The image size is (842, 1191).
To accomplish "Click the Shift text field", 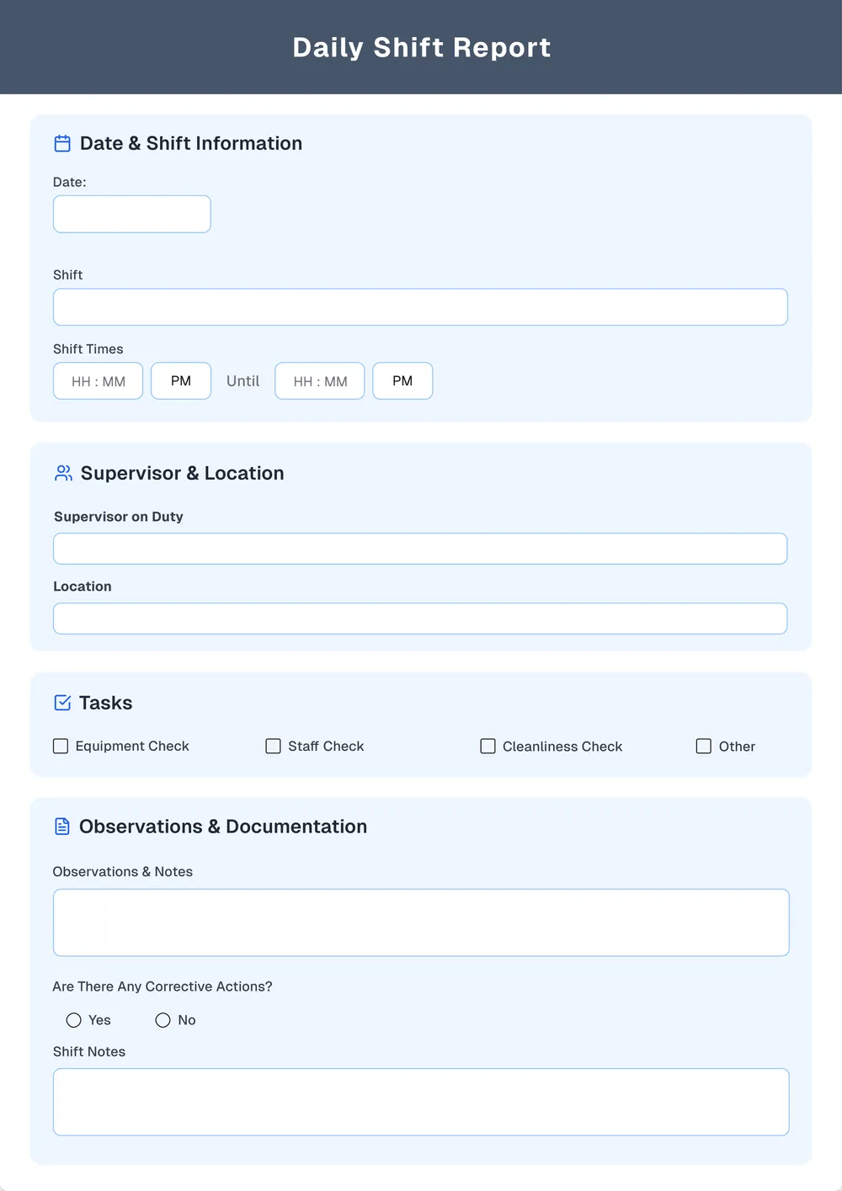I will pos(420,306).
